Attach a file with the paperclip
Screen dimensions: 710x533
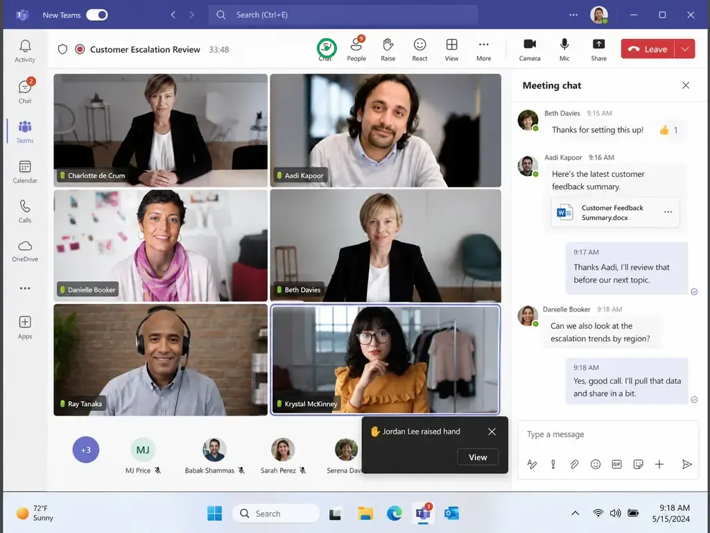point(574,464)
